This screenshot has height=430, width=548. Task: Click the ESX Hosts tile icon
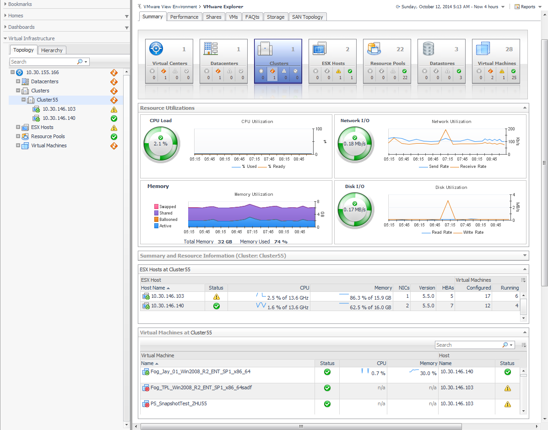320,48
